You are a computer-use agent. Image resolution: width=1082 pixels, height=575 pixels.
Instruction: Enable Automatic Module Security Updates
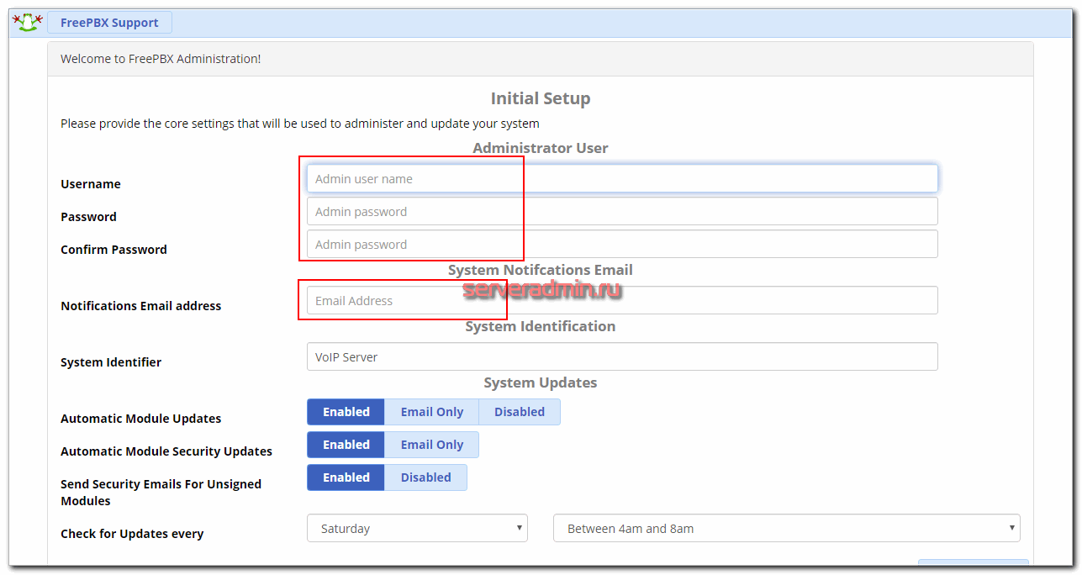pos(346,445)
